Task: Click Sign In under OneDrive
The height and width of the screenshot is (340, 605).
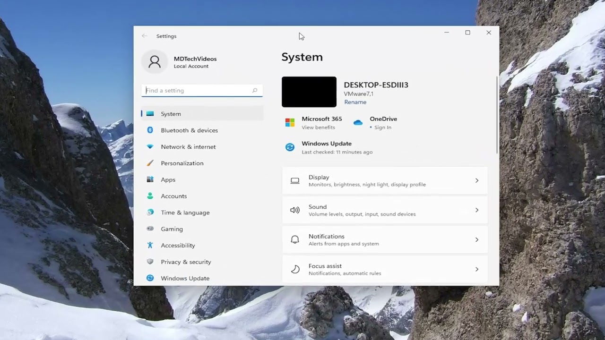Action: 382,127
